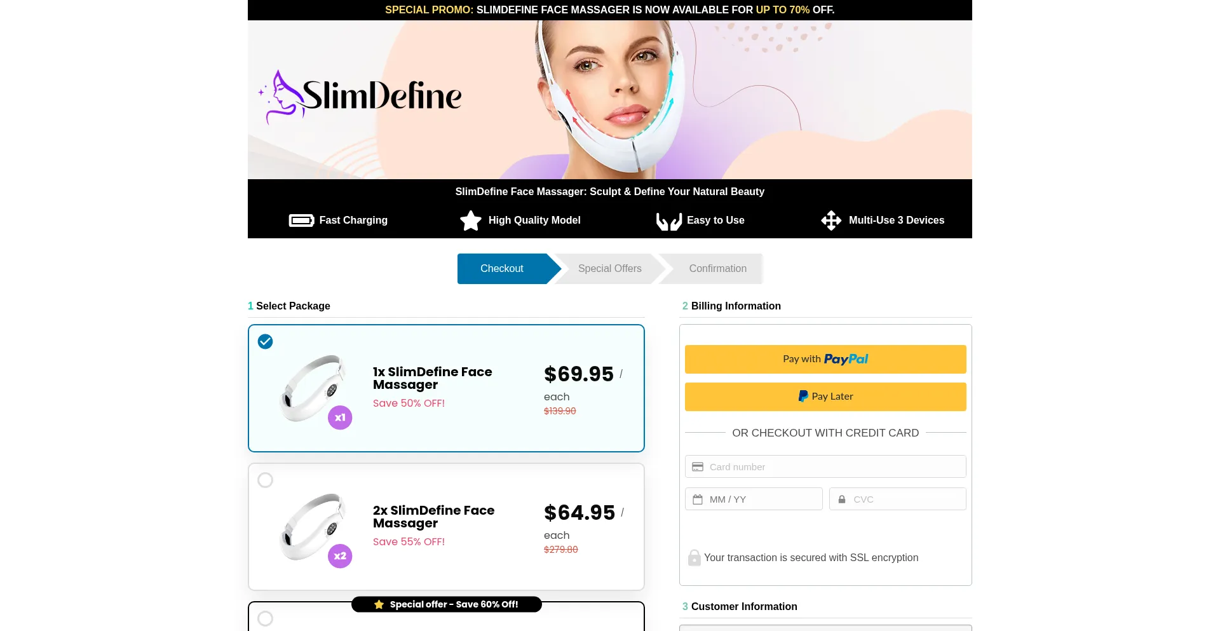The width and height of the screenshot is (1220, 631).
Task: Click the SlimDefine logo
Action: coord(360,96)
